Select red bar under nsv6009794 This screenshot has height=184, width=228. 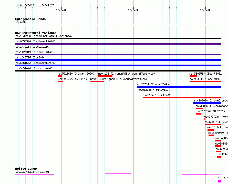coord(213,125)
